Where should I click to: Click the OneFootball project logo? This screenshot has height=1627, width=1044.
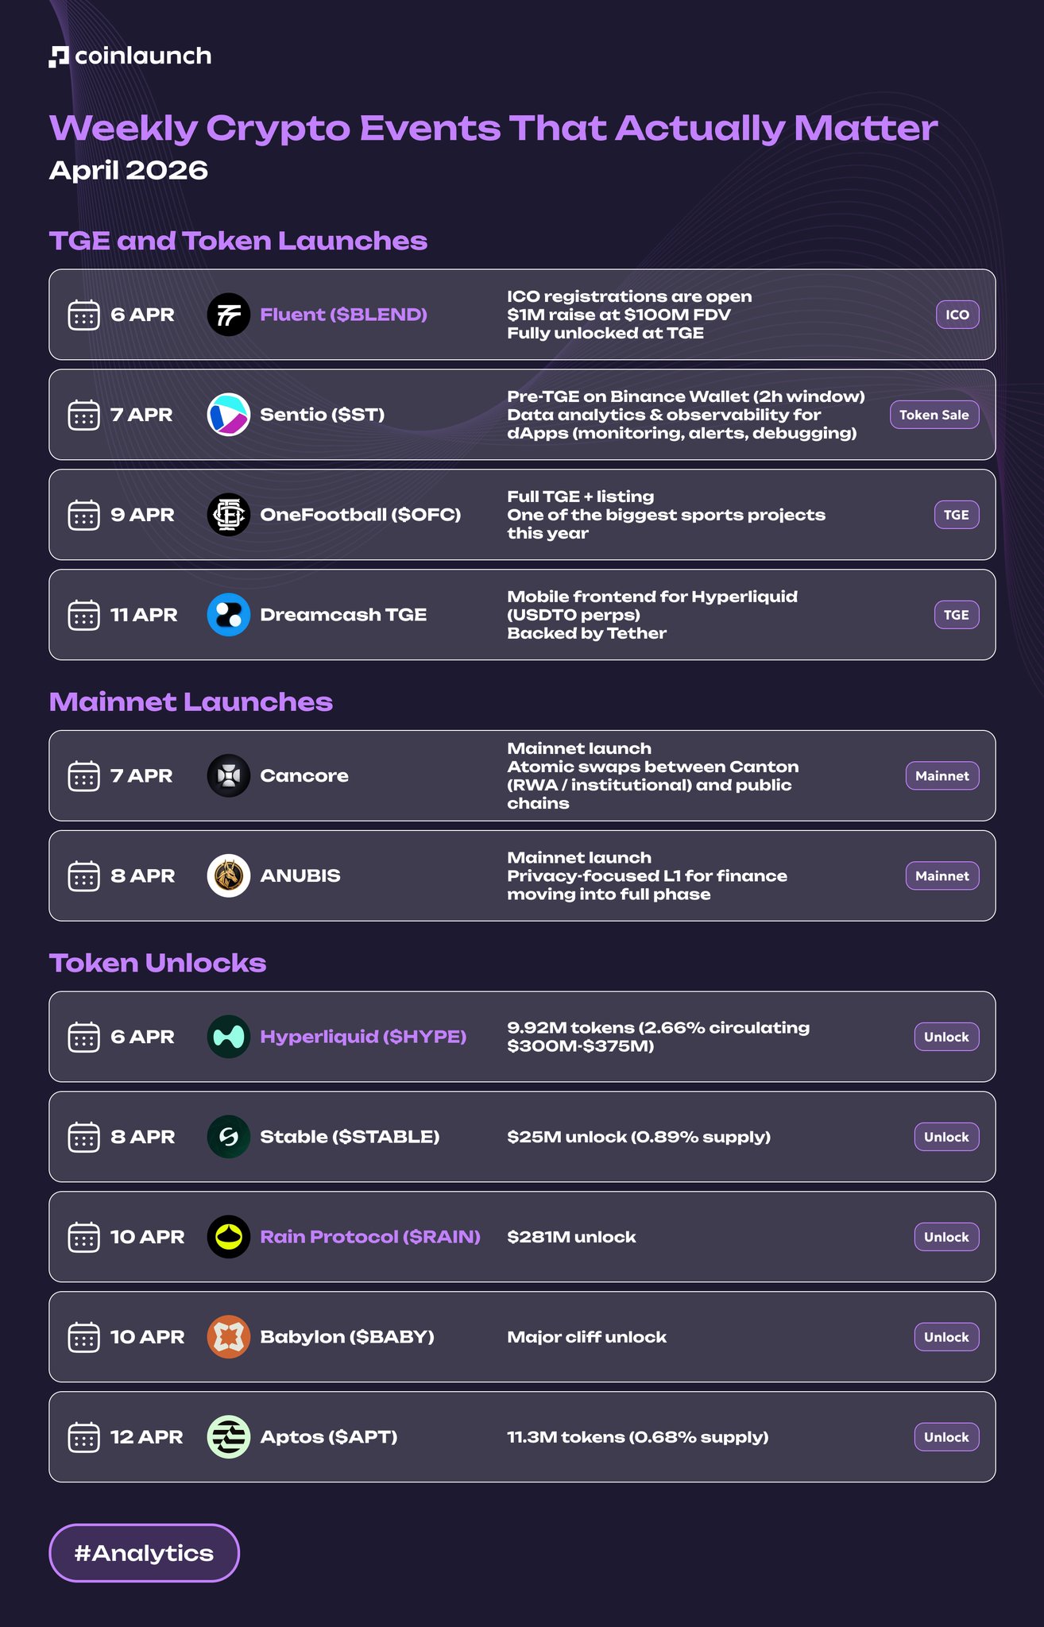pyautogui.click(x=229, y=515)
